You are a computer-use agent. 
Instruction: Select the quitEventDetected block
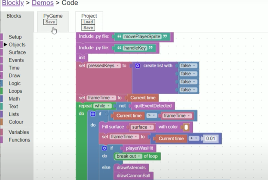pyautogui.click(x=153, y=106)
